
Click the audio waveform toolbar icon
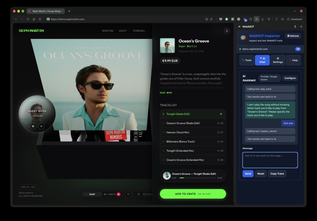pyautogui.click(x=282, y=19)
